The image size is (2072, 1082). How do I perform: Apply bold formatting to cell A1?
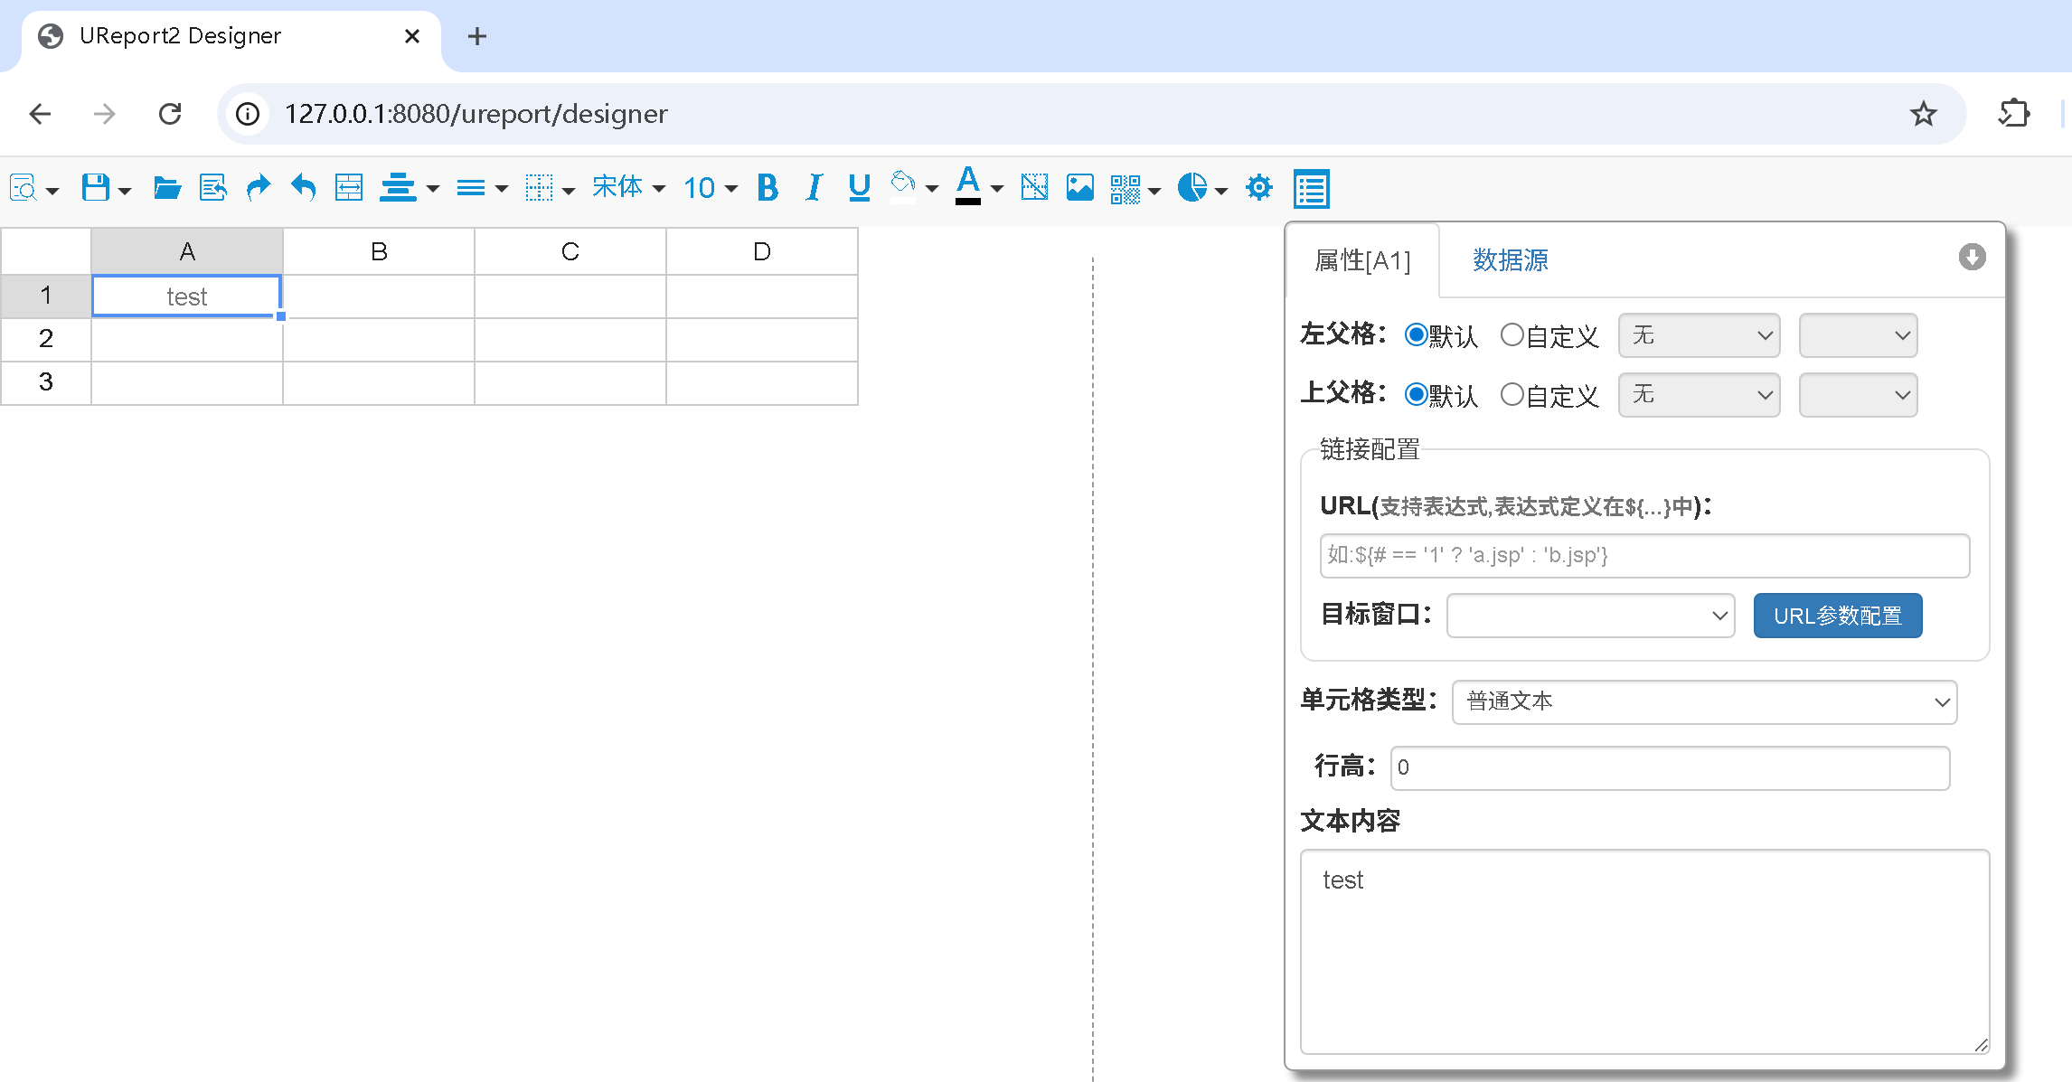(x=768, y=187)
